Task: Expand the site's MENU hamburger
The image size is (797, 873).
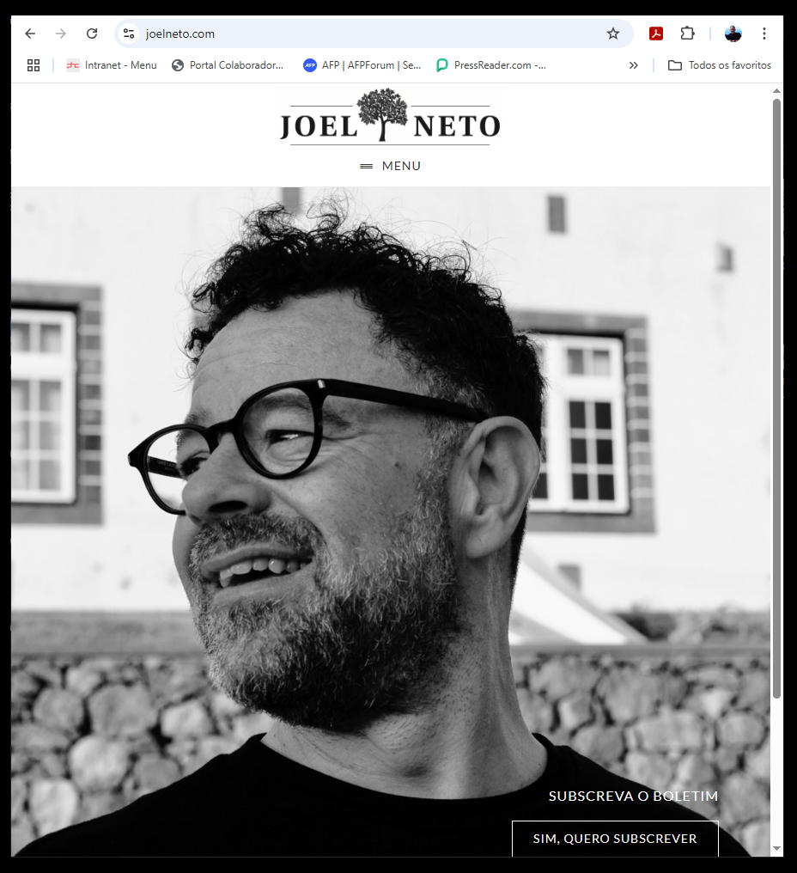Action: coord(390,166)
